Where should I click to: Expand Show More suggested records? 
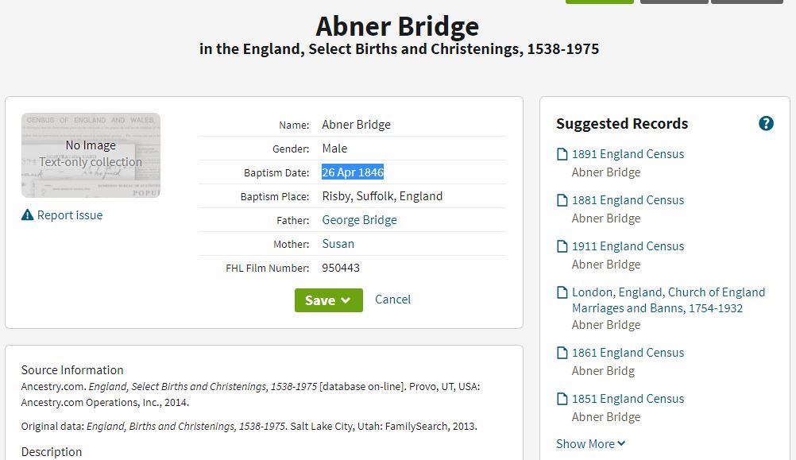coord(590,444)
